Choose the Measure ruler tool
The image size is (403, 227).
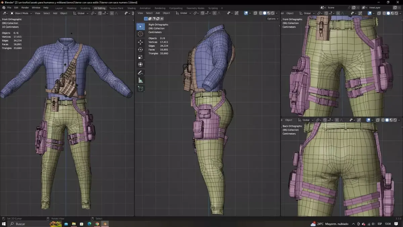pos(140,81)
